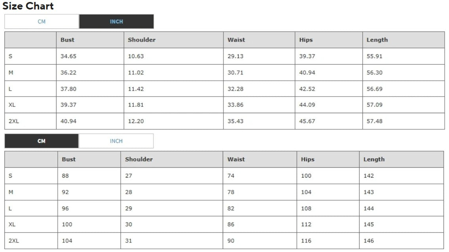The height and width of the screenshot is (252, 449).
Task: Click the Size Chart heading
Action: [28, 6]
